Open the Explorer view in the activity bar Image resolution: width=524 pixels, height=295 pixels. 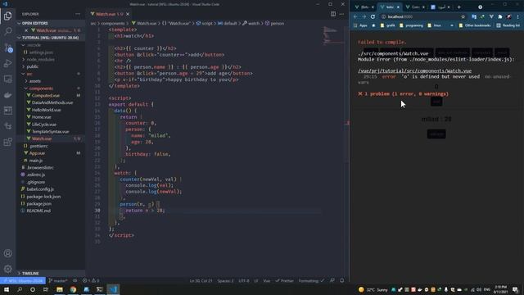(x=7, y=16)
